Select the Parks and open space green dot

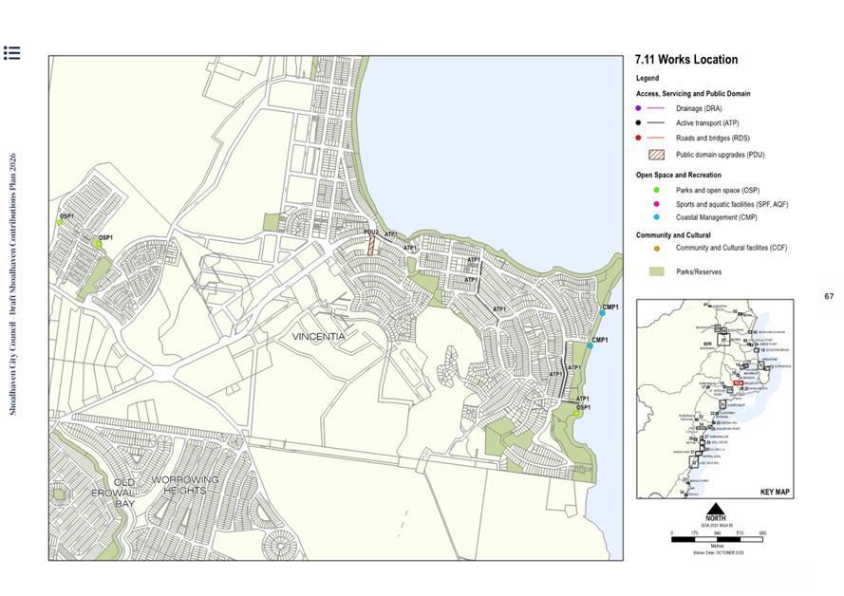click(x=655, y=190)
